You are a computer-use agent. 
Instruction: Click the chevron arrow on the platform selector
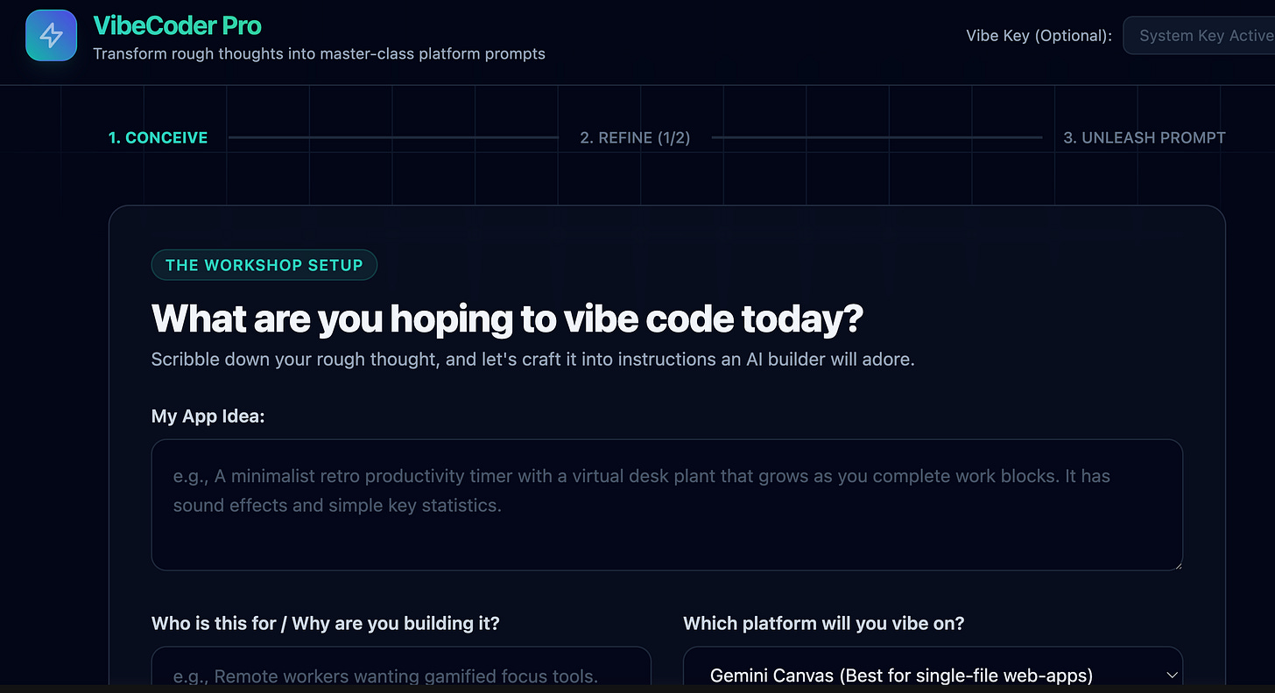click(1172, 675)
